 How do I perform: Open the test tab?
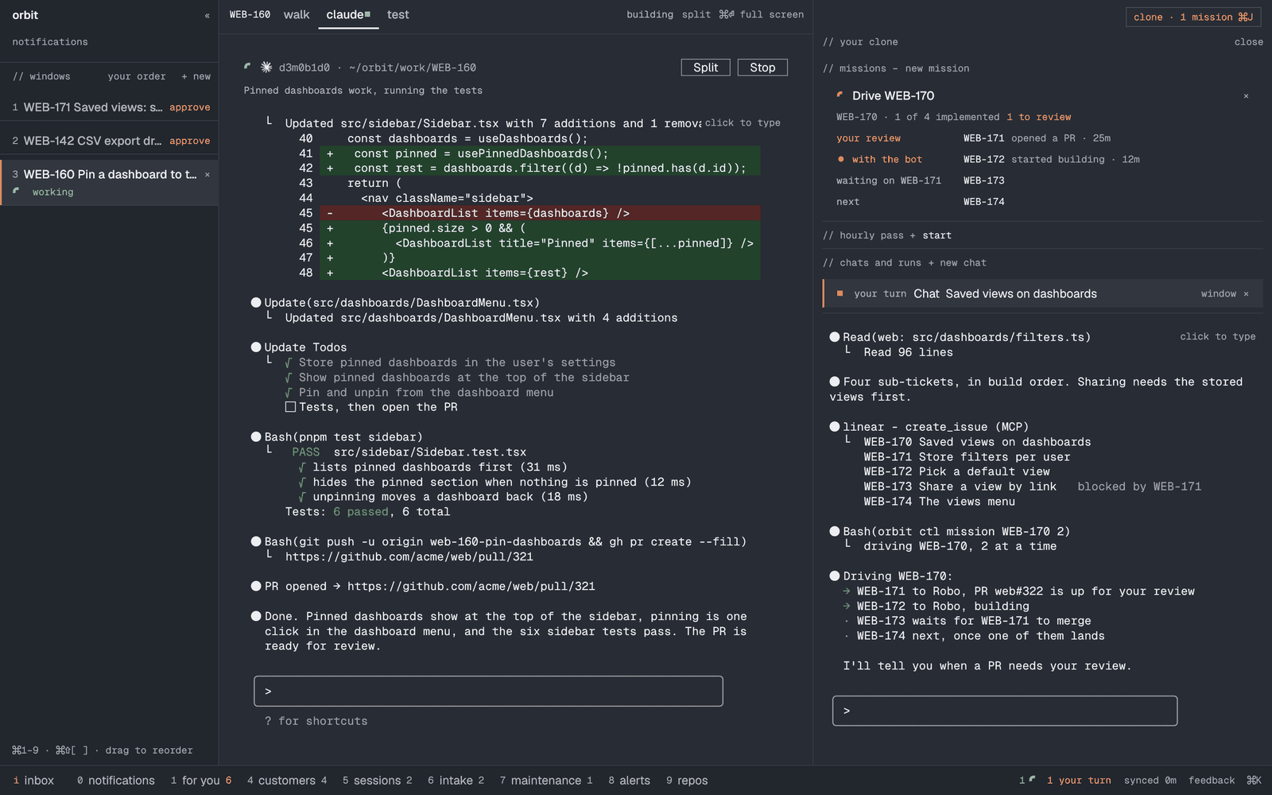tap(397, 14)
